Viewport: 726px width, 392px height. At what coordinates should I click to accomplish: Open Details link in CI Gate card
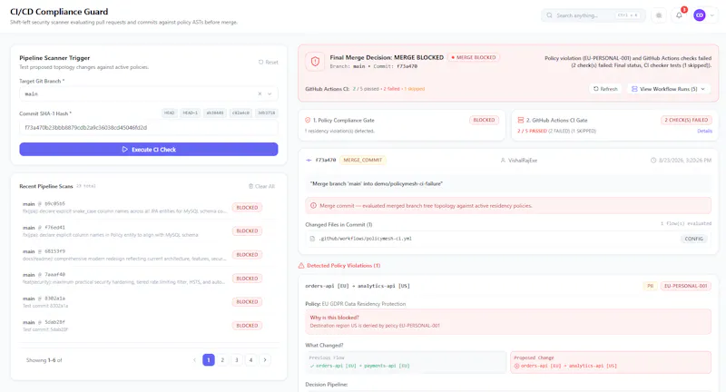pyautogui.click(x=704, y=131)
